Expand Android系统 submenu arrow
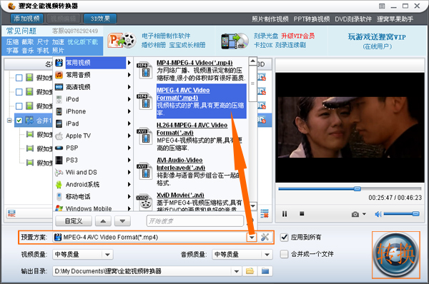This screenshot has width=429, height=284. click(129, 185)
